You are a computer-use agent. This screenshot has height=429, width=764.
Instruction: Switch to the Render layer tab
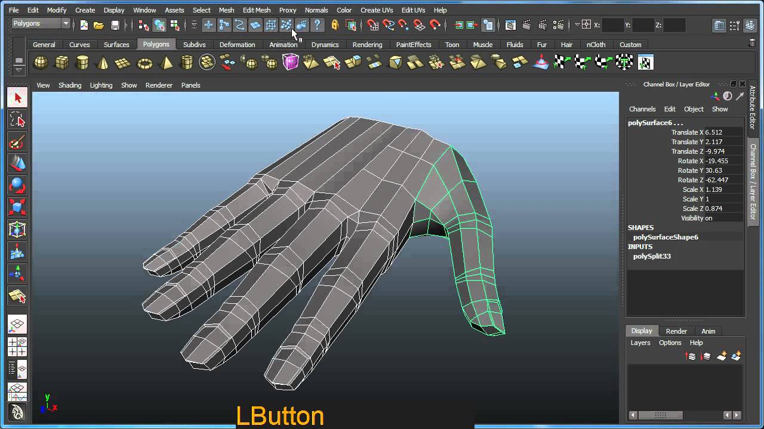(676, 331)
